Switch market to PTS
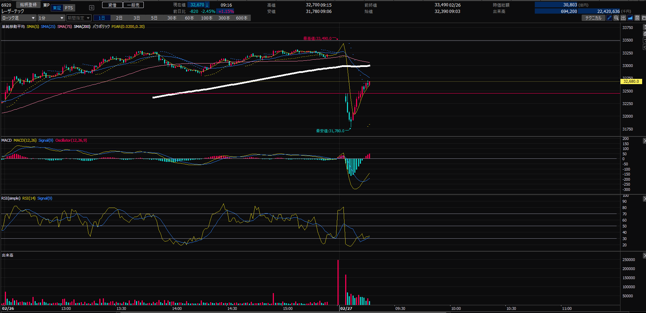The image size is (646, 313). pos(69,8)
